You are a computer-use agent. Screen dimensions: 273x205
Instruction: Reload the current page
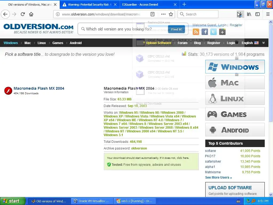23,14
